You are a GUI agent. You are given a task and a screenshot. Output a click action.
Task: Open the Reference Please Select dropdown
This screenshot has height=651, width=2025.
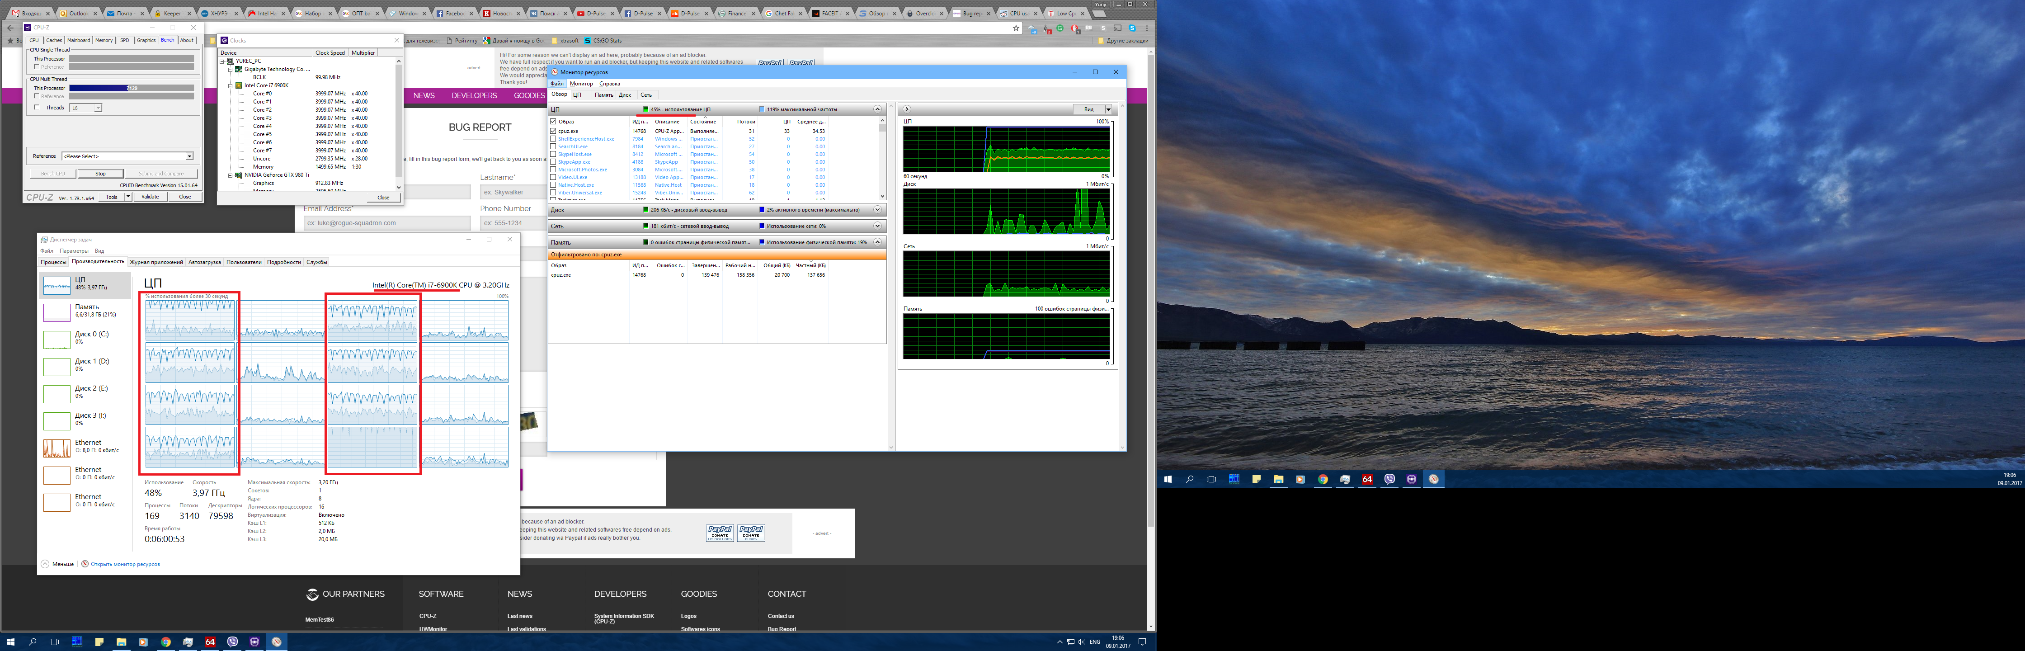[x=127, y=156]
